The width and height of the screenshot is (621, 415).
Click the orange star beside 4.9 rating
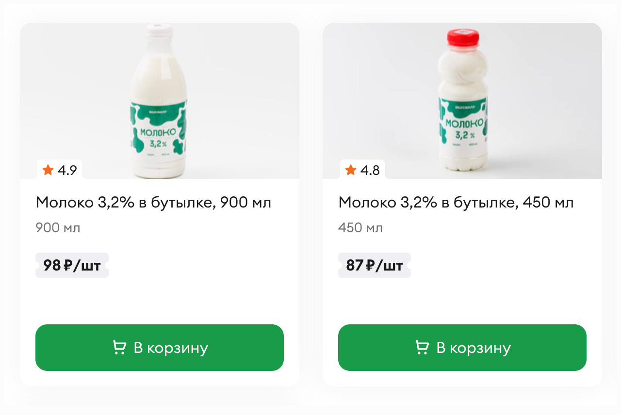[48, 170]
